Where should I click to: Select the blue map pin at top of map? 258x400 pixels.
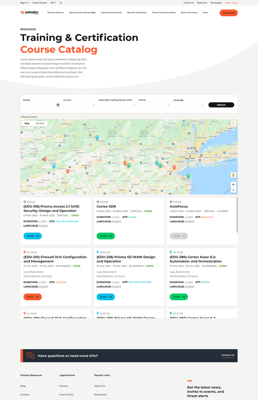97,137
